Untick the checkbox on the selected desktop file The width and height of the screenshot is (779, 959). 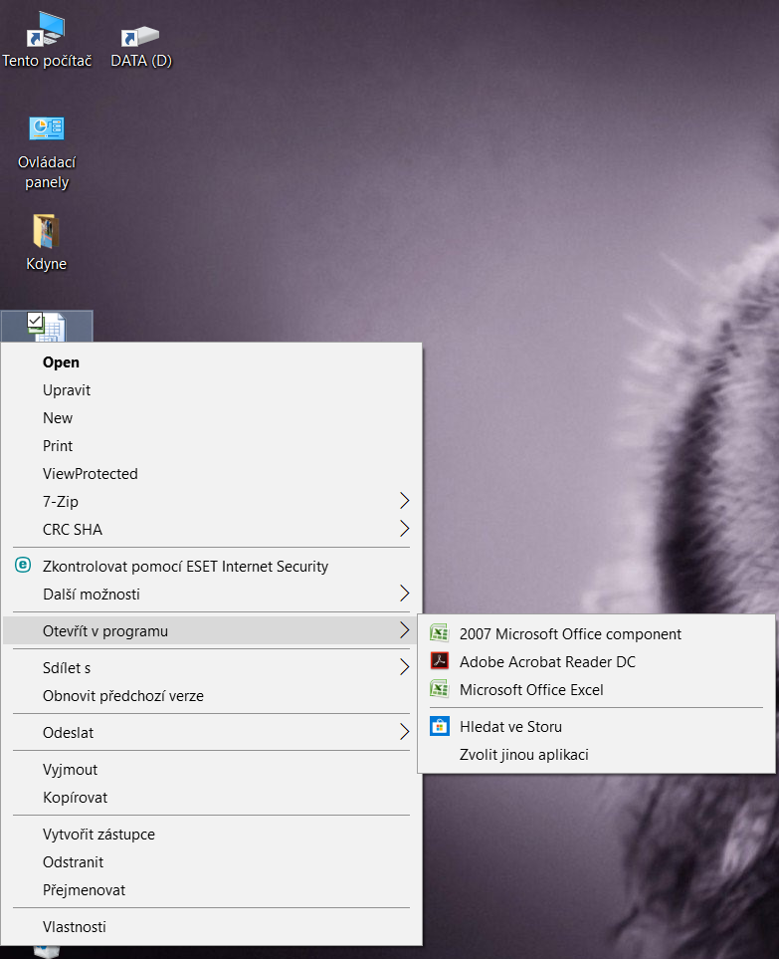pos(35,320)
